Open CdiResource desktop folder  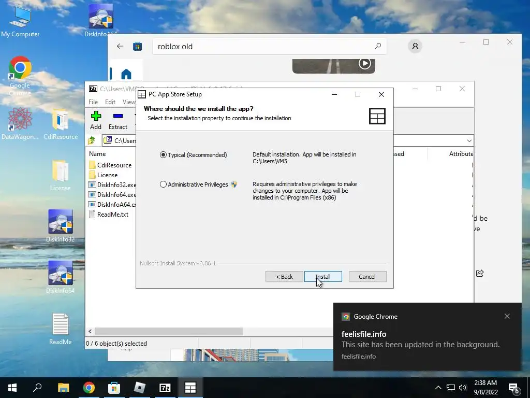coord(61,123)
